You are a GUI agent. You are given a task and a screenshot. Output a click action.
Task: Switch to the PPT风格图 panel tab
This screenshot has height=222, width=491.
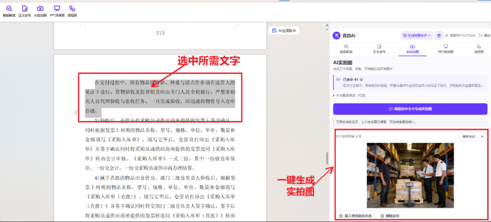[446, 49]
